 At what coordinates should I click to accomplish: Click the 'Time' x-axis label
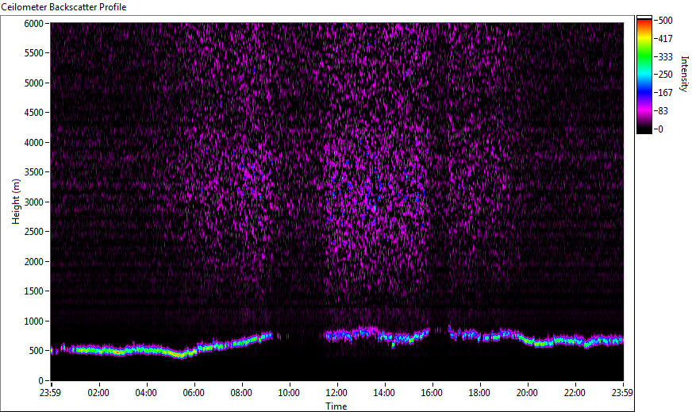point(336,406)
